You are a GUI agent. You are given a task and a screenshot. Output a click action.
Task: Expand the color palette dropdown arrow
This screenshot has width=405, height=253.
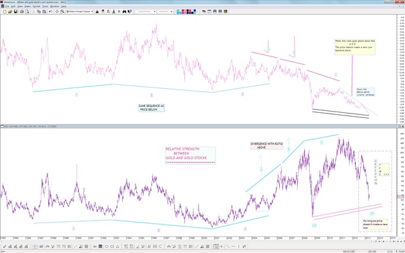coord(197,12)
